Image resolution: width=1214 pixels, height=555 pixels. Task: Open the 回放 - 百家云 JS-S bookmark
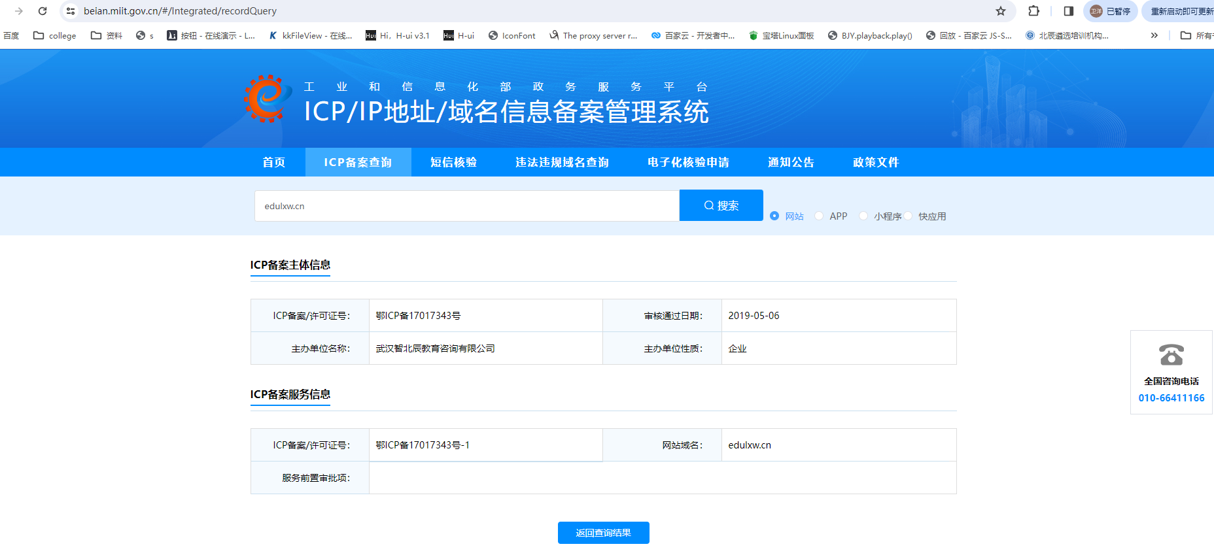[x=969, y=36]
